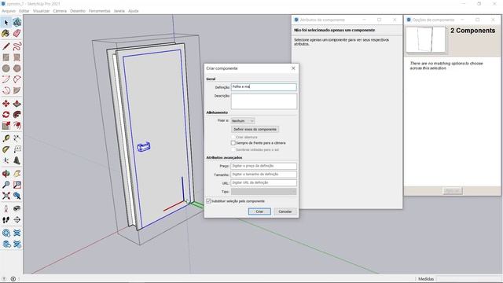Pick the pink Eraser tool
This screenshot has width=503, height=283.
click(x=17, y=33)
